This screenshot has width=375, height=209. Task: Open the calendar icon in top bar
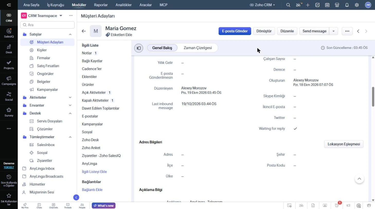tap(327, 5)
